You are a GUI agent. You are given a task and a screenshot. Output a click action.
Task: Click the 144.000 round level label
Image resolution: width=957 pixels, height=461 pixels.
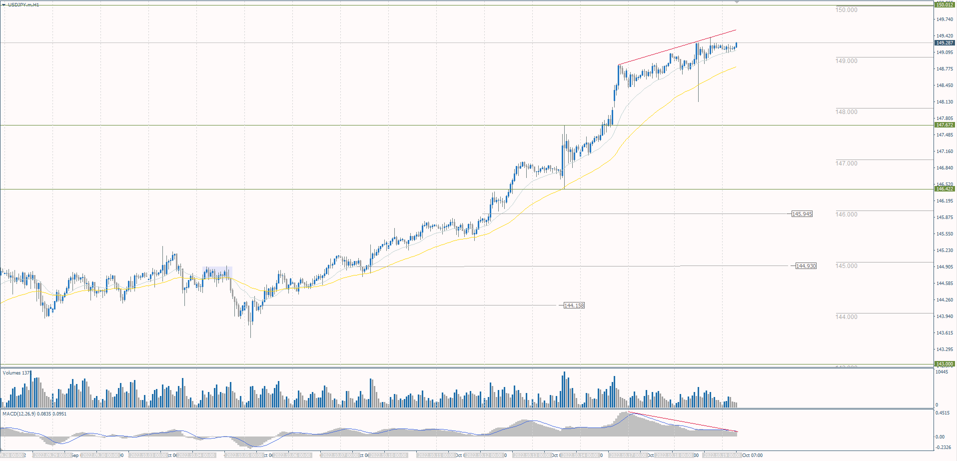click(x=847, y=317)
